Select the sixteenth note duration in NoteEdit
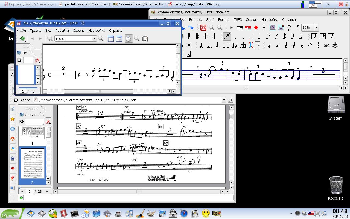 pos(276,36)
